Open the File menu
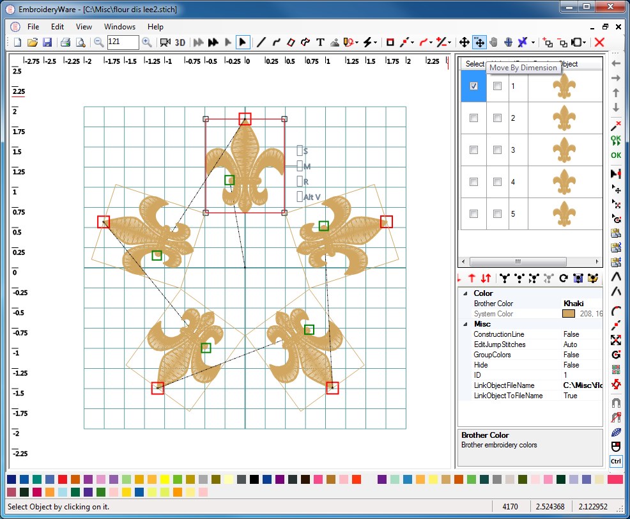This screenshot has height=519, width=630. click(33, 27)
